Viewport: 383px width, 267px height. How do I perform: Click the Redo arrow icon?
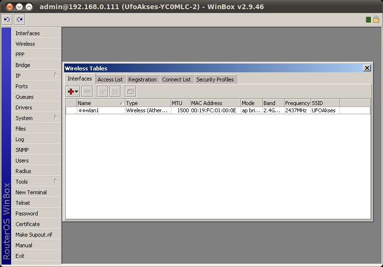(x=20, y=20)
